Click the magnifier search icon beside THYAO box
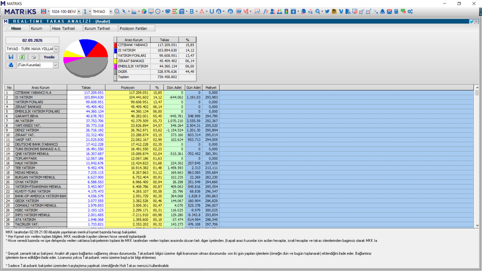Viewport: 482px width, 271px height. 117,11
